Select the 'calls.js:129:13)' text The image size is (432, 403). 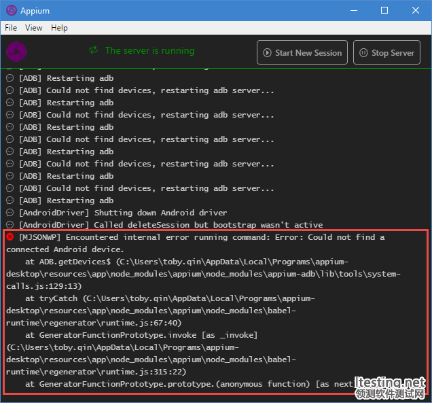[43, 286]
